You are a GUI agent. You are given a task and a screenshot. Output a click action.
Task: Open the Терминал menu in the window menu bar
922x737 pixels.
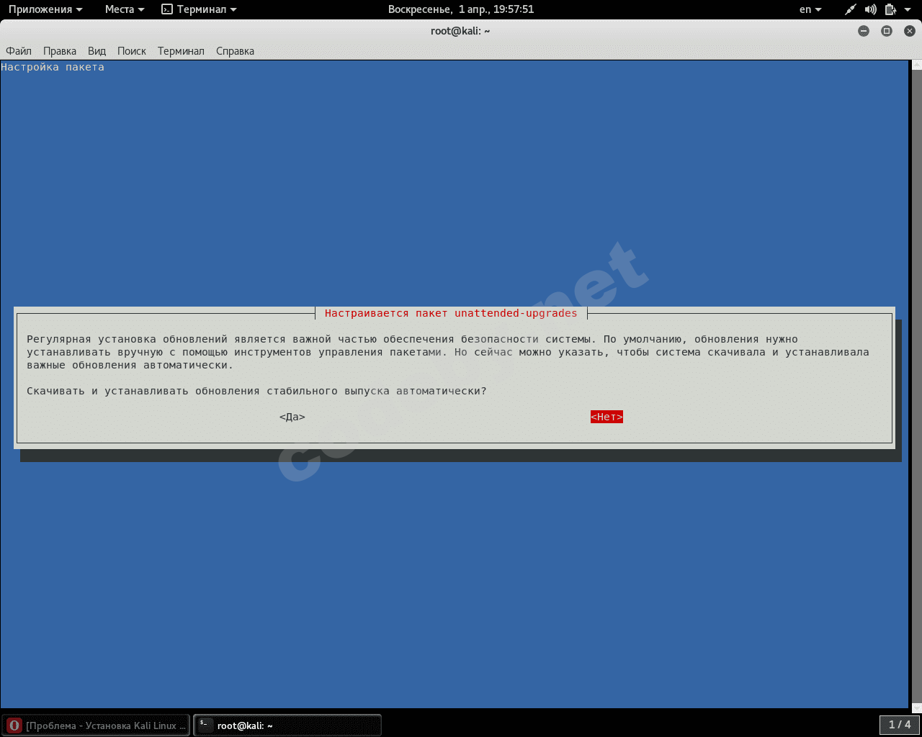[x=181, y=51]
